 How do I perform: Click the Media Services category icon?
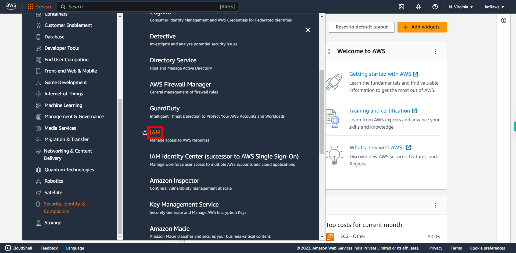coord(38,128)
